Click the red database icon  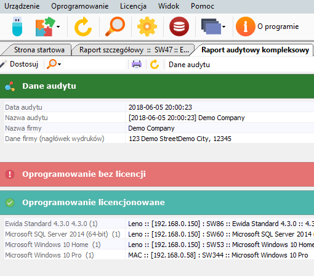179,26
